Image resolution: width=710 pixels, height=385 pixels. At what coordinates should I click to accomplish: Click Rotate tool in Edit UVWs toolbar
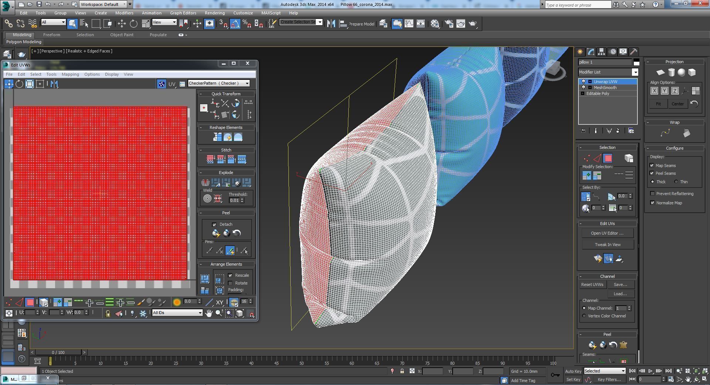(x=19, y=84)
